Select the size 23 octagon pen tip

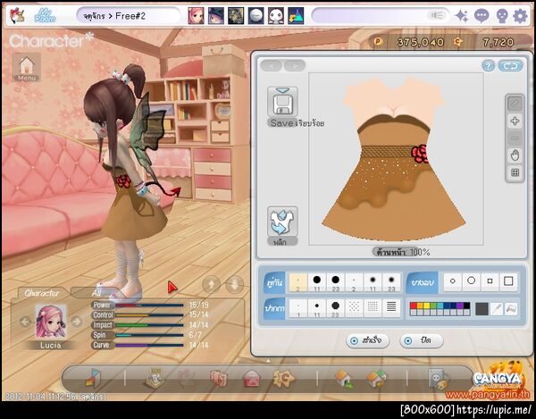pyautogui.click(x=335, y=308)
